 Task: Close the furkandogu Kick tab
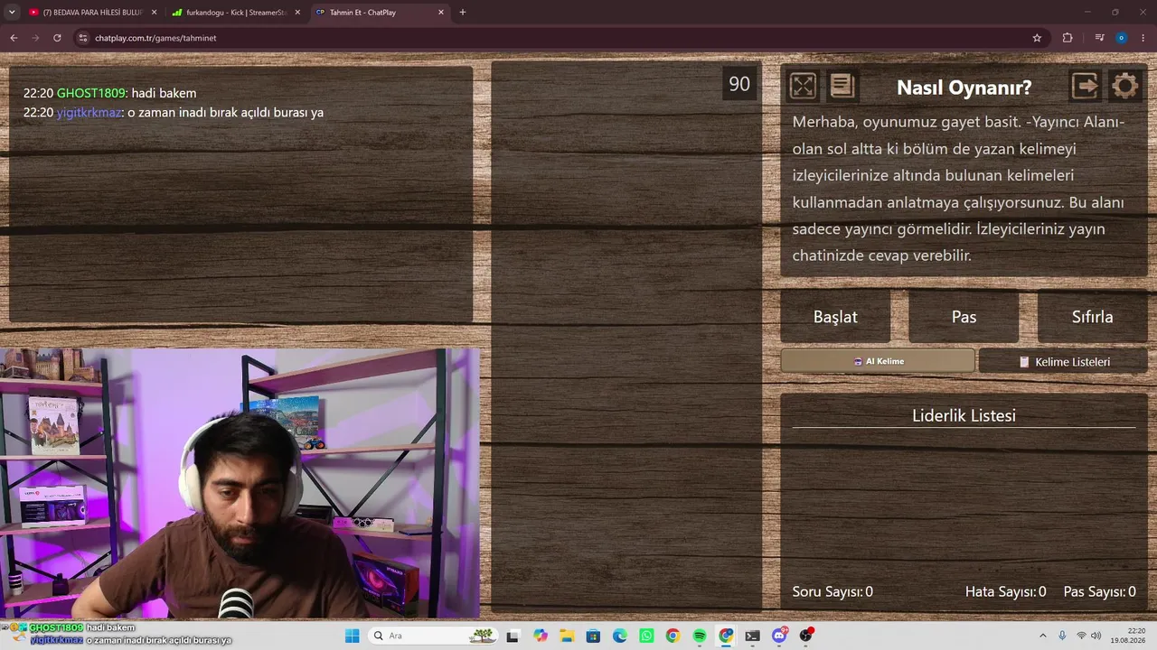[297, 13]
